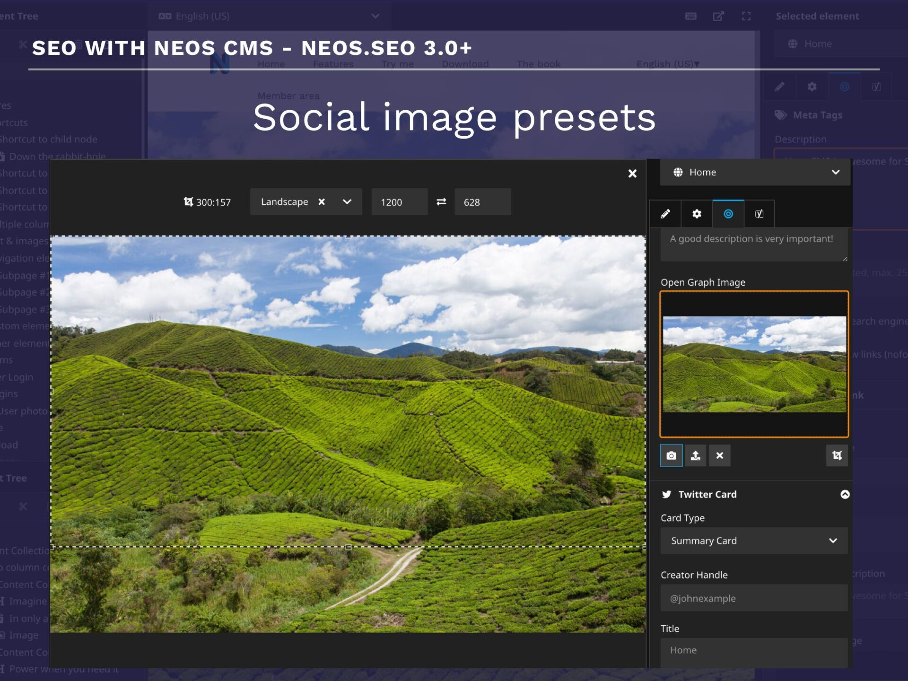Click the 300:157 crop aspect ratio icon

(188, 202)
